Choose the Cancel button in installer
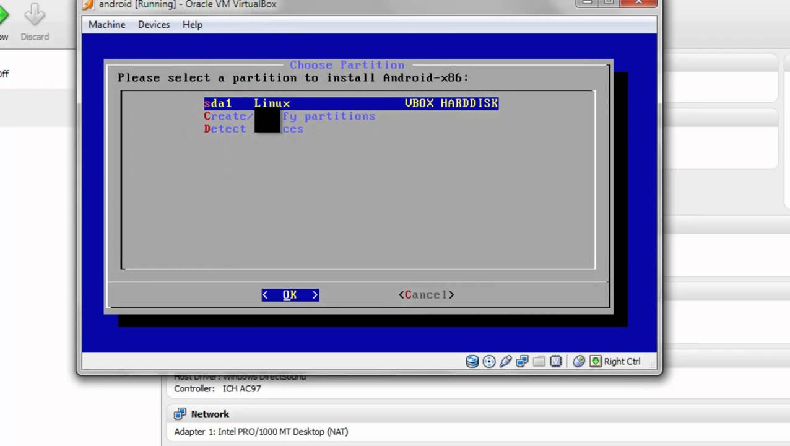The width and height of the screenshot is (790, 446). coord(427,295)
